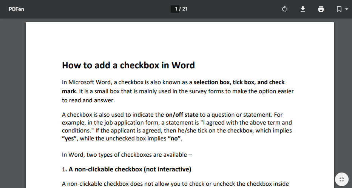This screenshot has height=188, width=352.
Task: Click the PDFen title text
Action: tap(16, 9)
